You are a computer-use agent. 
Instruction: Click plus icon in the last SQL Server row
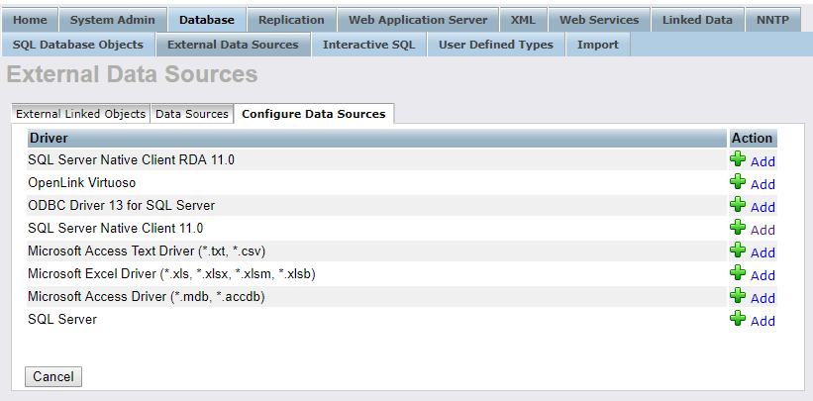tap(737, 319)
